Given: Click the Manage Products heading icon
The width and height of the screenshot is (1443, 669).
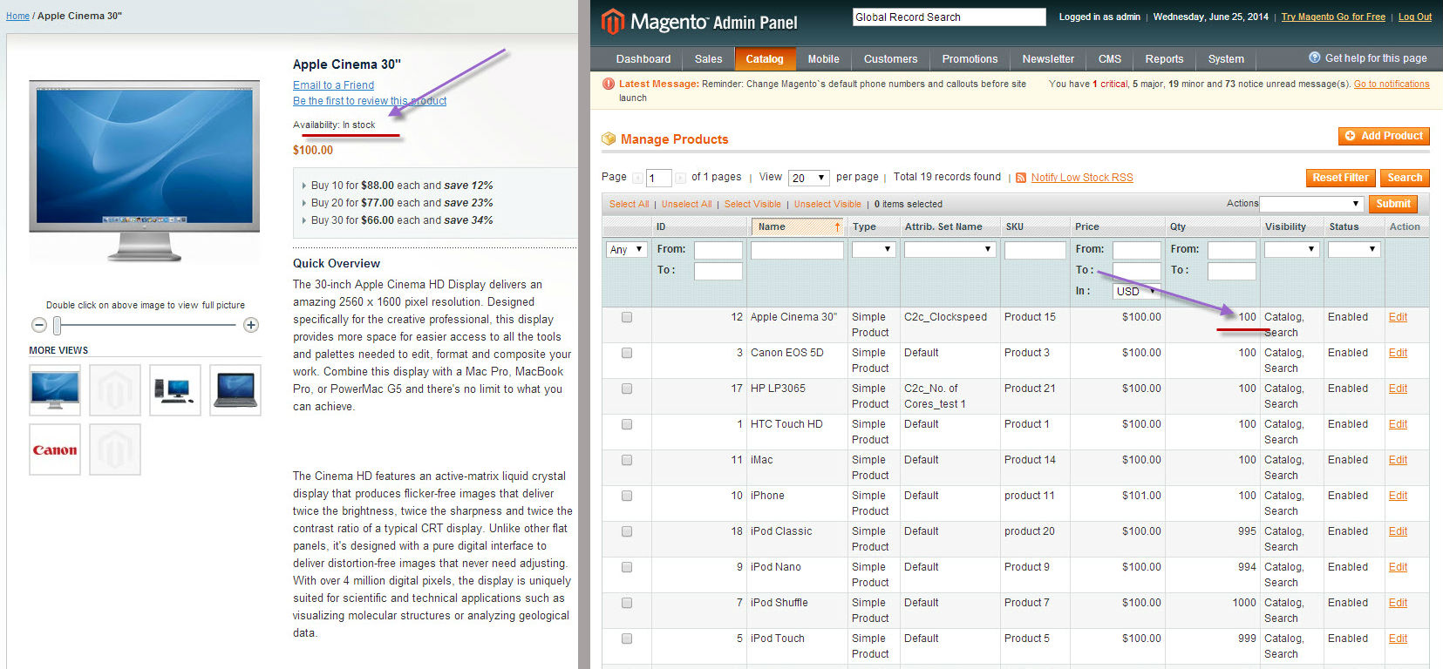Looking at the screenshot, I should [609, 139].
